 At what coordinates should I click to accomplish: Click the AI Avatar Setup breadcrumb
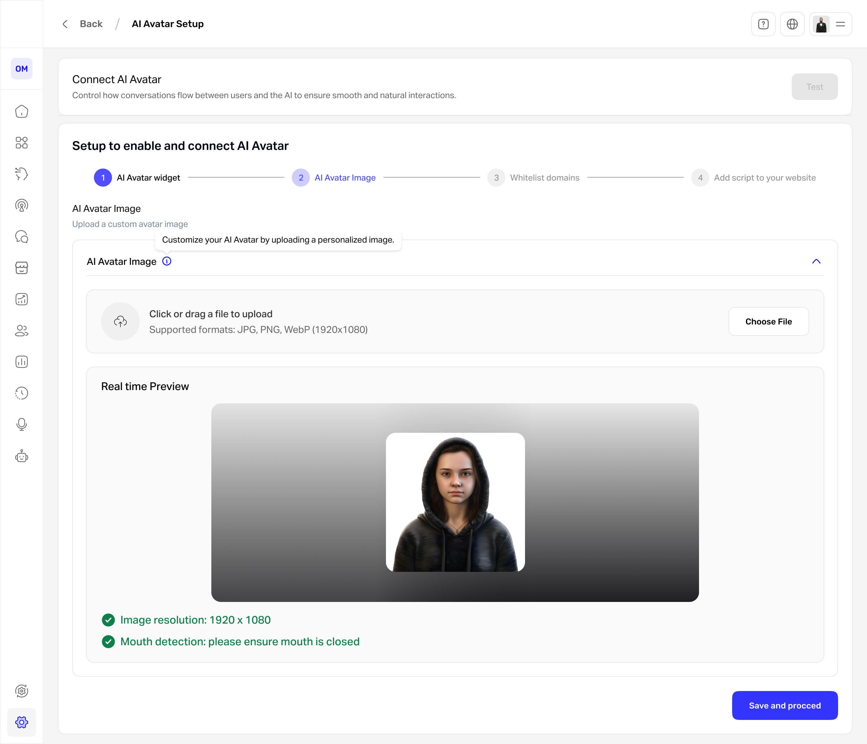click(168, 24)
